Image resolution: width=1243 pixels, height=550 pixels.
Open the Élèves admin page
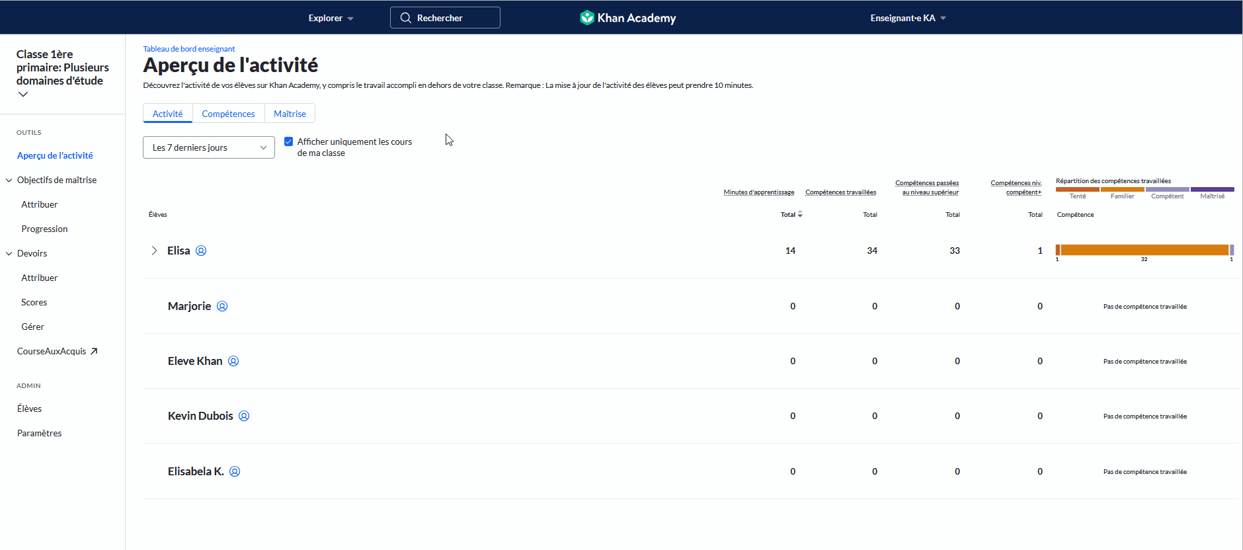[30, 409]
